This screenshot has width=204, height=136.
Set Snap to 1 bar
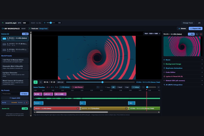[x=127, y=87]
